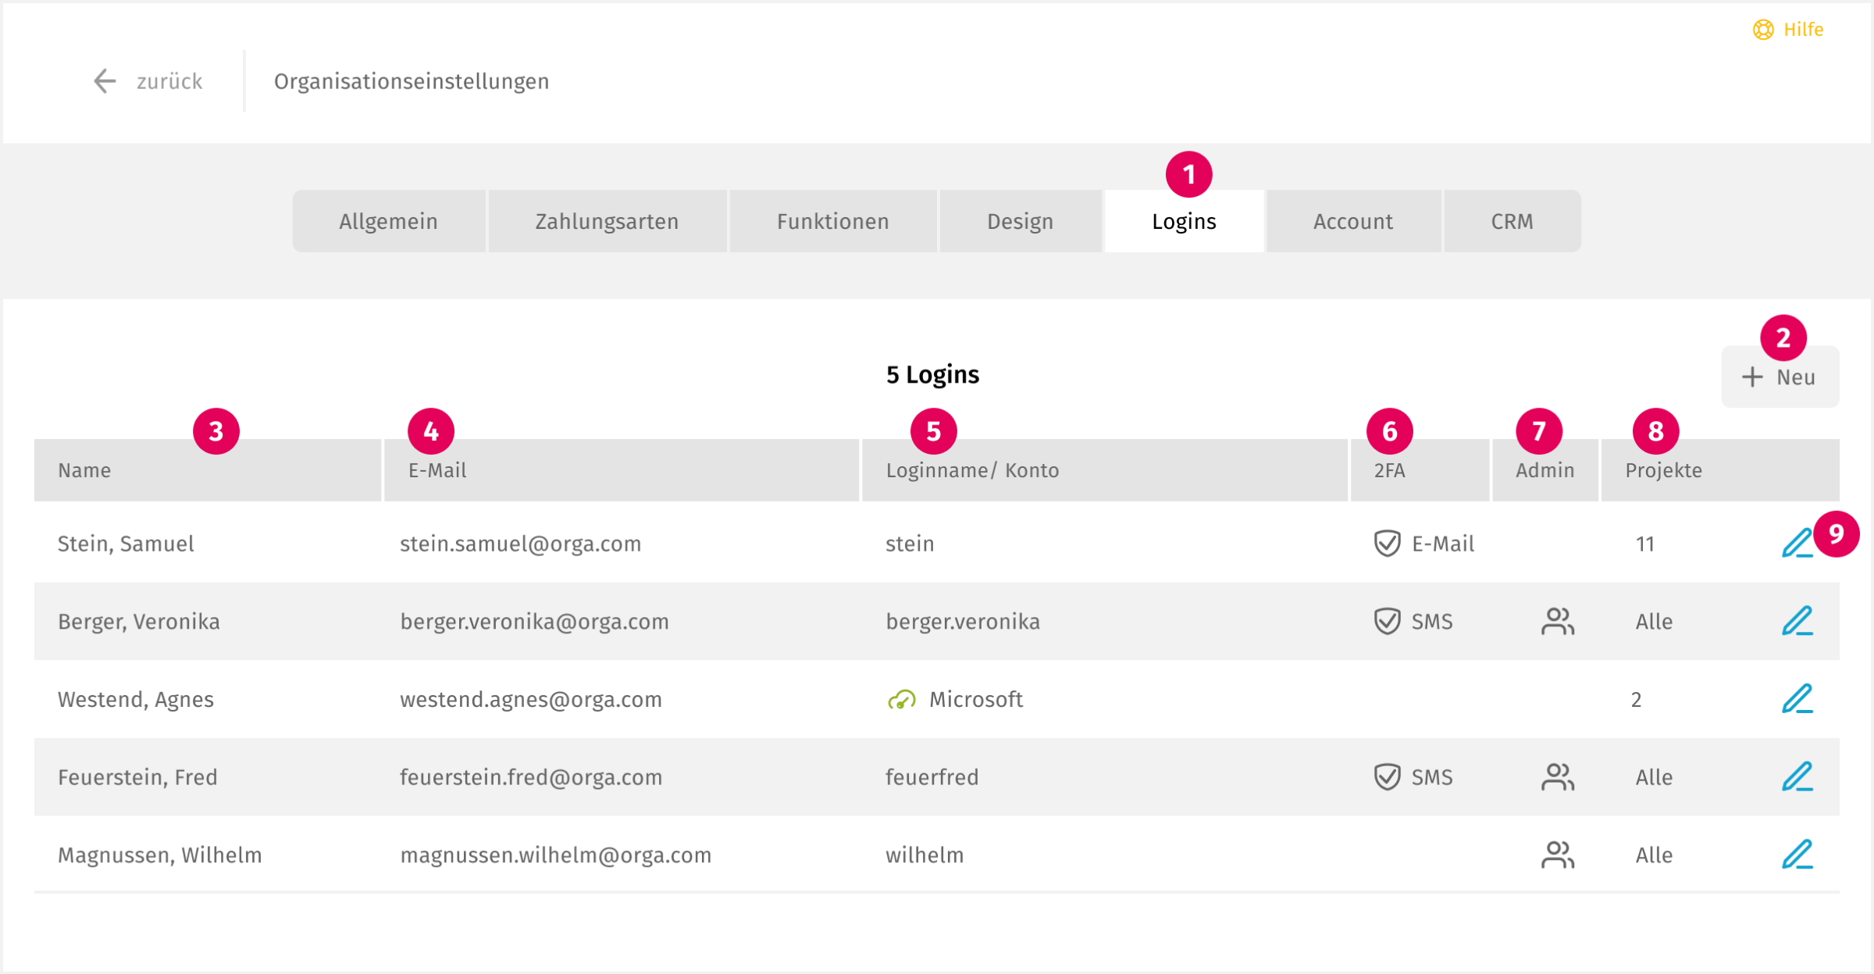The height and width of the screenshot is (974, 1874).
Task: Click the Hilfe lifebuoy icon
Action: (1762, 30)
